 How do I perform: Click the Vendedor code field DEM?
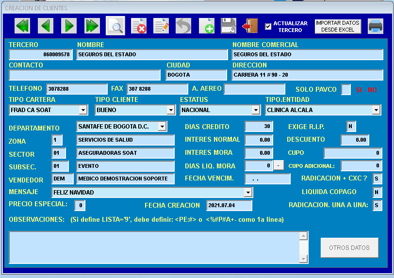click(x=63, y=179)
